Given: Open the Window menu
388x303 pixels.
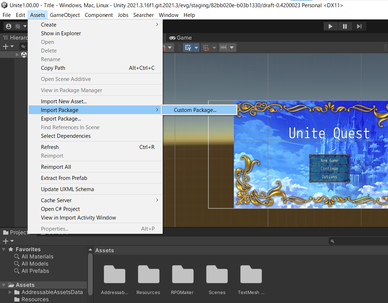Looking at the screenshot, I should coord(168,15).
